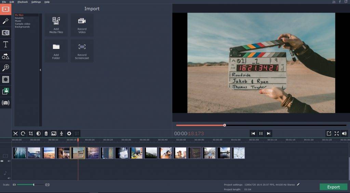Open color adjustments half-circle icon
The image size is (350, 193).
click(x=38, y=133)
